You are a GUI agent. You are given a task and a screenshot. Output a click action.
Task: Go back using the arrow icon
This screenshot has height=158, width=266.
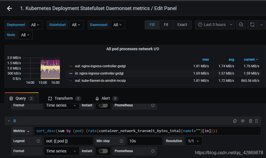(10, 8)
